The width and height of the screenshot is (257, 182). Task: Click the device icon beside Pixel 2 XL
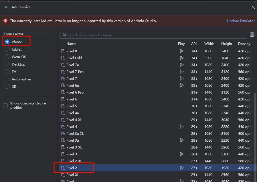coord(63,161)
